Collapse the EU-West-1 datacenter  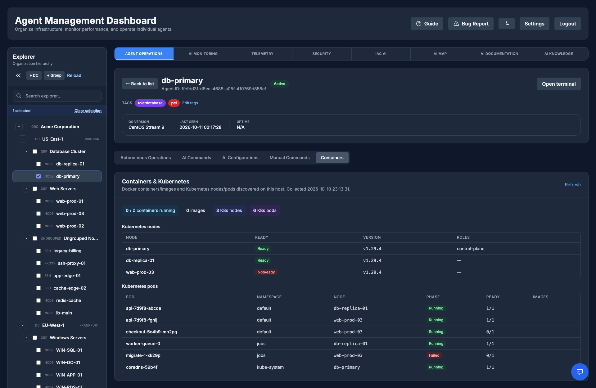[x=23, y=325]
